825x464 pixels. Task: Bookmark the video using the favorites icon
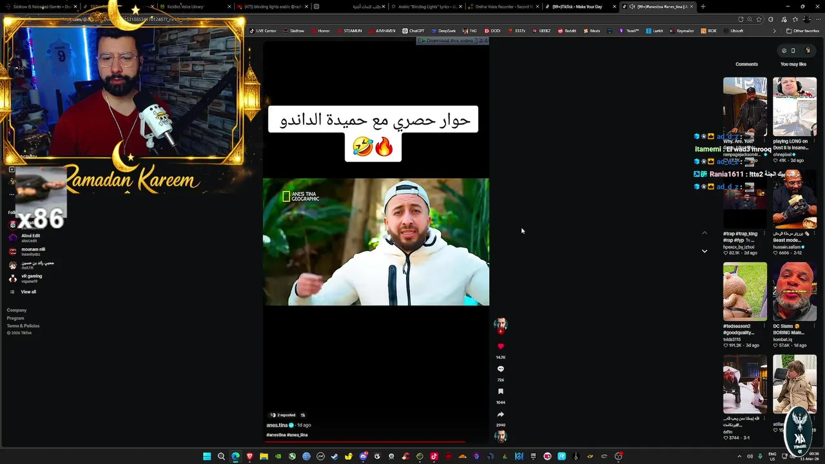coord(501,391)
